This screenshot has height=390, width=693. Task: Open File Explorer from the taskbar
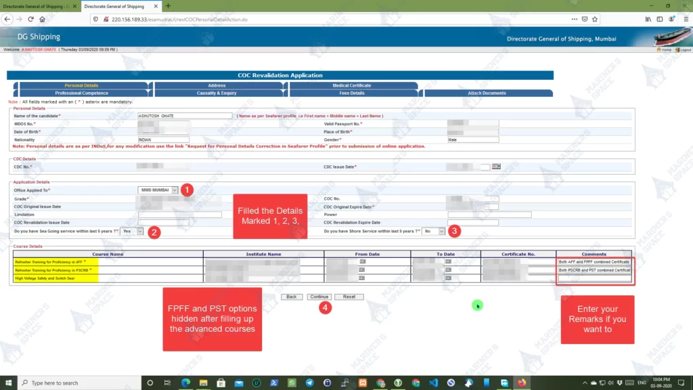click(203, 383)
